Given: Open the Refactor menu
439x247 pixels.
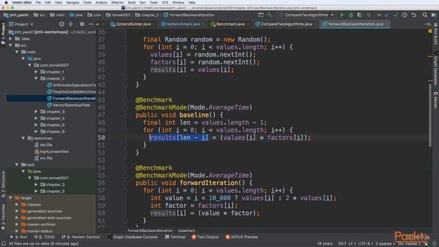Looking at the screenshot, I should click(x=117, y=3).
